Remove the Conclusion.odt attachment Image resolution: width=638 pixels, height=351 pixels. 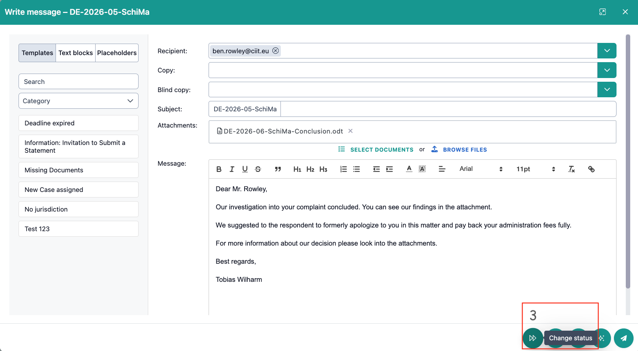(x=350, y=131)
